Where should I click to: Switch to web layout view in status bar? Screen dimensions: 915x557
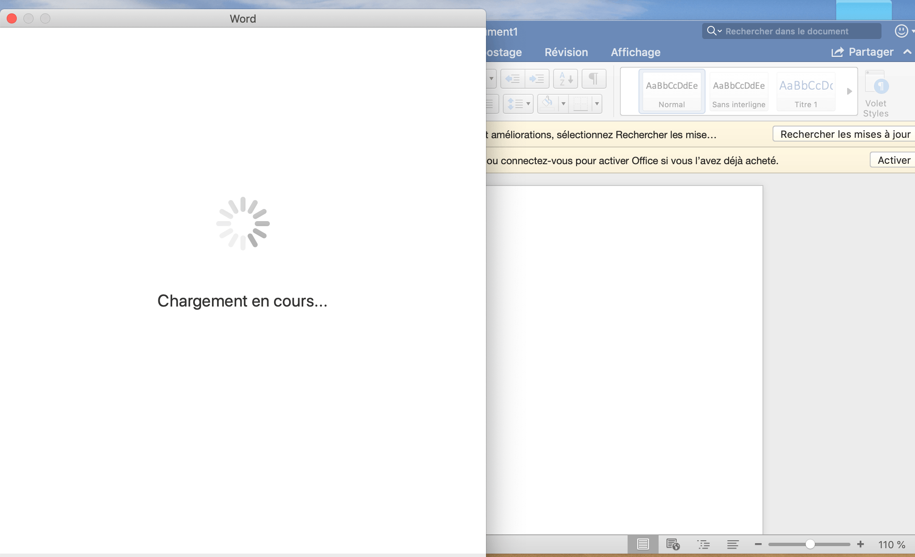coord(673,544)
